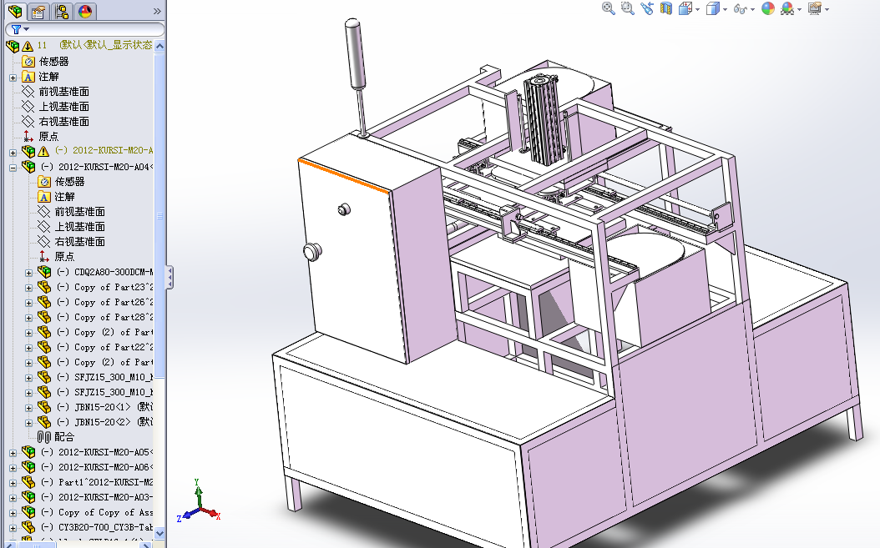Select the Copy of Part22 part
880x548 pixels.
[x=104, y=347]
